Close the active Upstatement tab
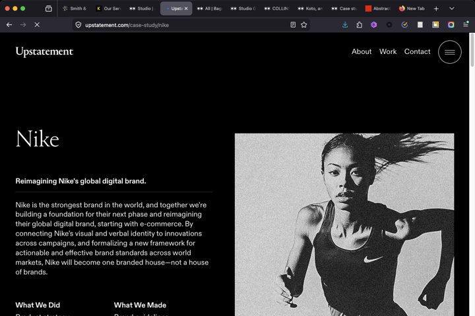 (186, 9)
